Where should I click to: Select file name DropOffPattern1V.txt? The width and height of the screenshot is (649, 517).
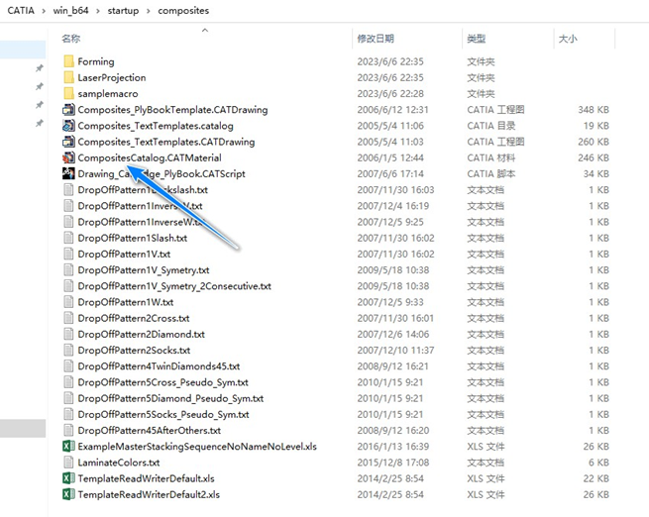click(x=124, y=254)
